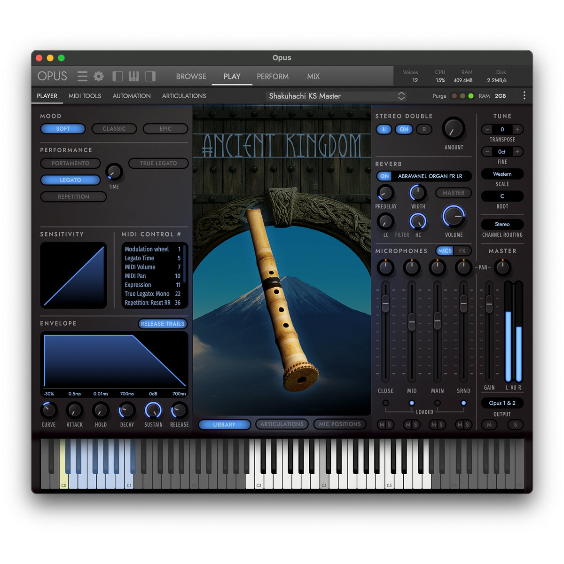Open the Abravanel Organ reverb preset list
The height and width of the screenshot is (564, 564).
430,176
